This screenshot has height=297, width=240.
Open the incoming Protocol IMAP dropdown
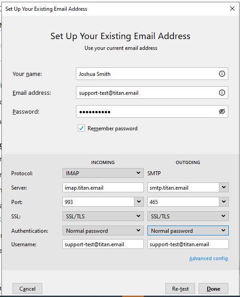pyautogui.click(x=103, y=173)
